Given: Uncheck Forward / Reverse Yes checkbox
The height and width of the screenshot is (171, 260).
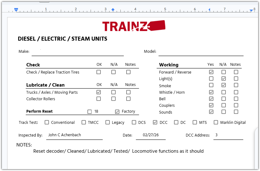Looking at the screenshot, I should coord(211,72).
